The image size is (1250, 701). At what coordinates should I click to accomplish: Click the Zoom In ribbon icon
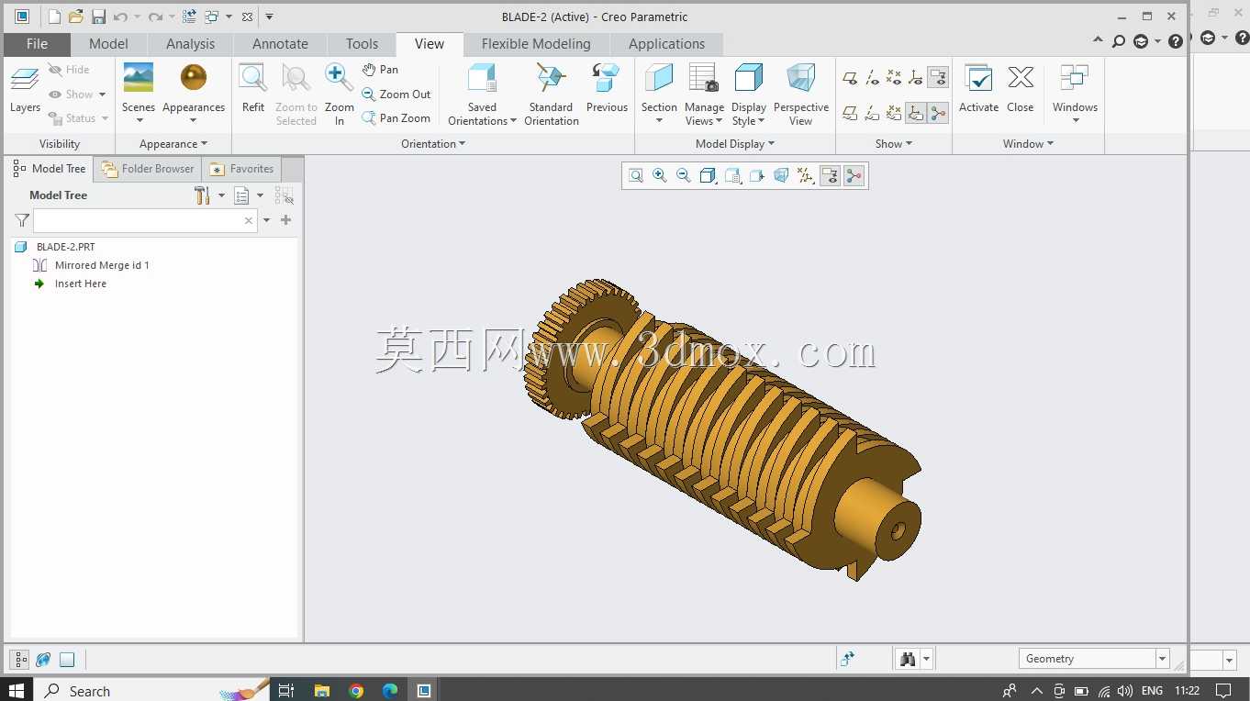tap(340, 78)
